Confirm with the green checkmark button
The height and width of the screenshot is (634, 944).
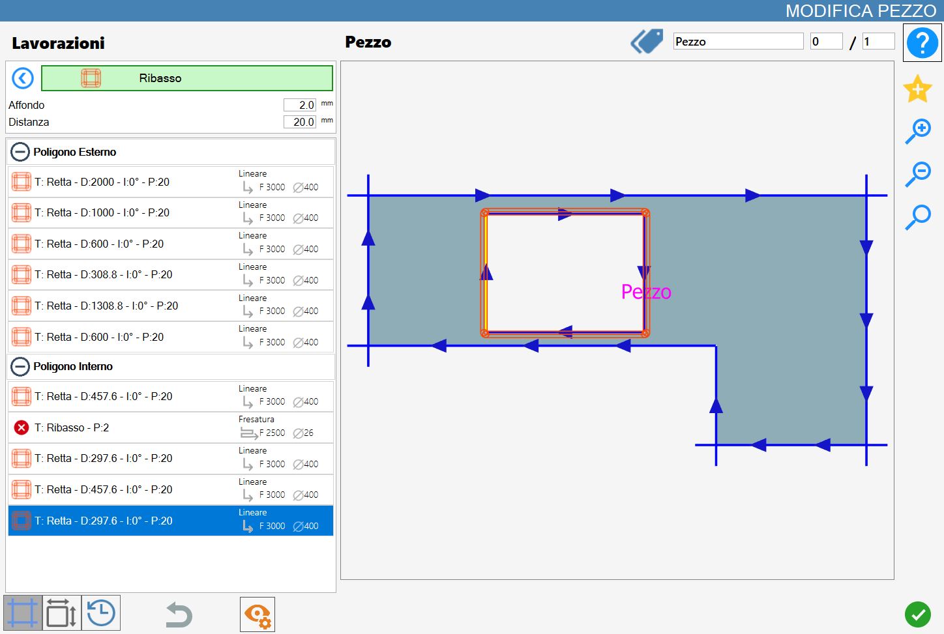(x=918, y=614)
